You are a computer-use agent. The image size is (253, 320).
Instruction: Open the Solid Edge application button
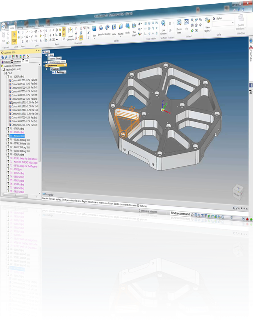point(4,26)
